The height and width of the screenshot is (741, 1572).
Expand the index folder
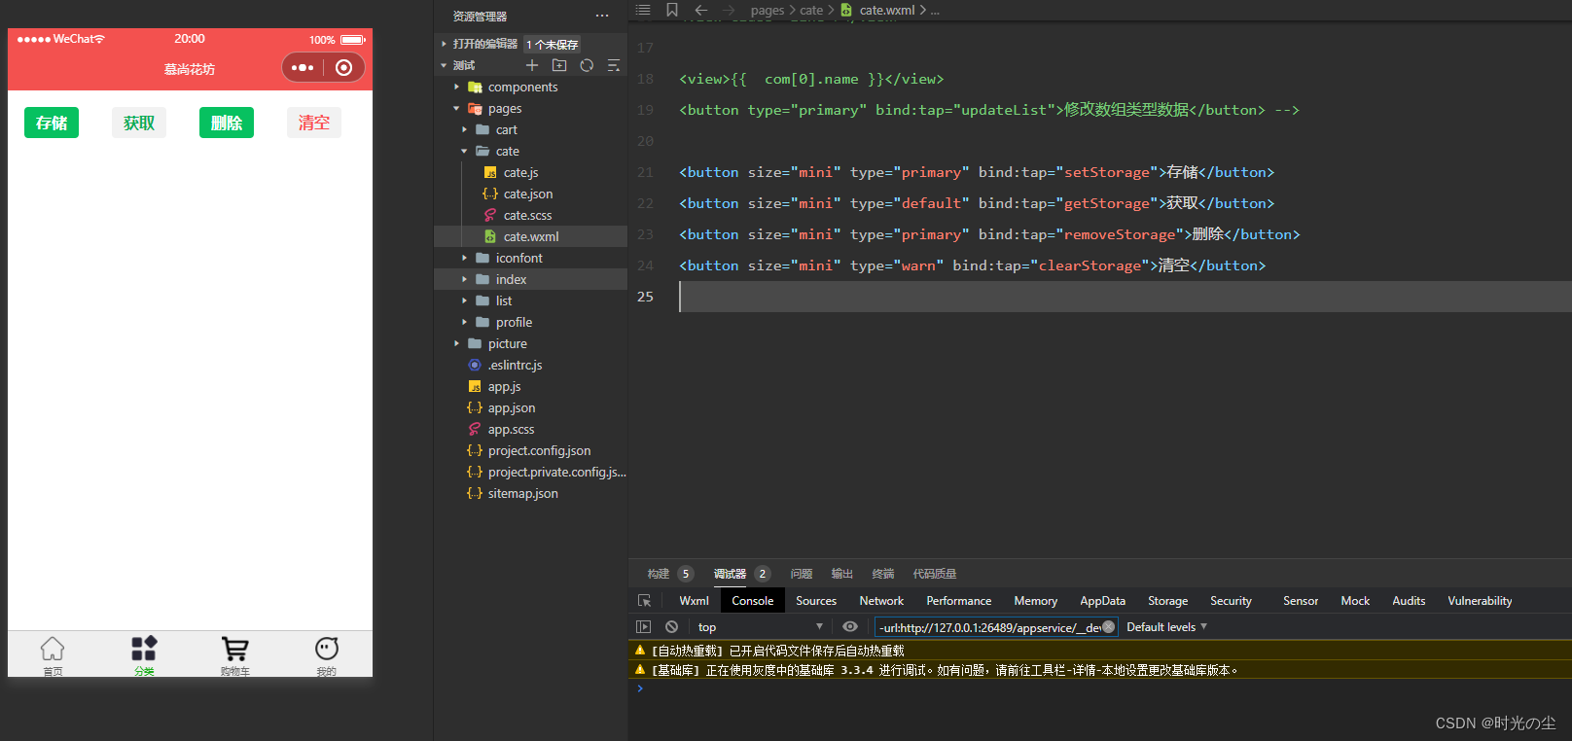(464, 279)
